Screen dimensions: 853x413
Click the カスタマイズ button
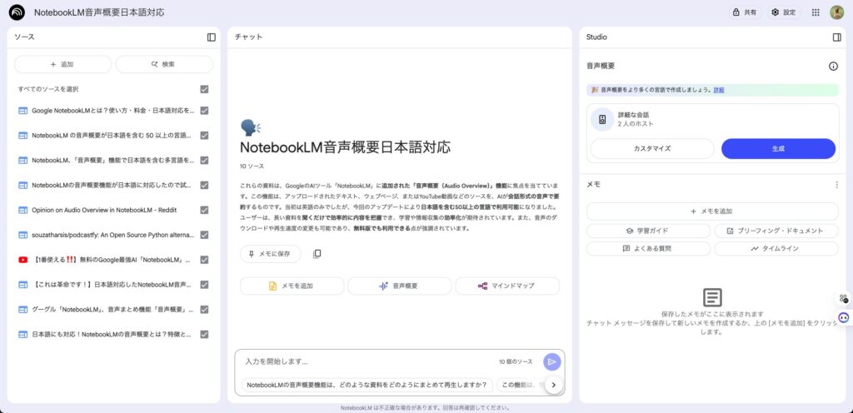652,148
